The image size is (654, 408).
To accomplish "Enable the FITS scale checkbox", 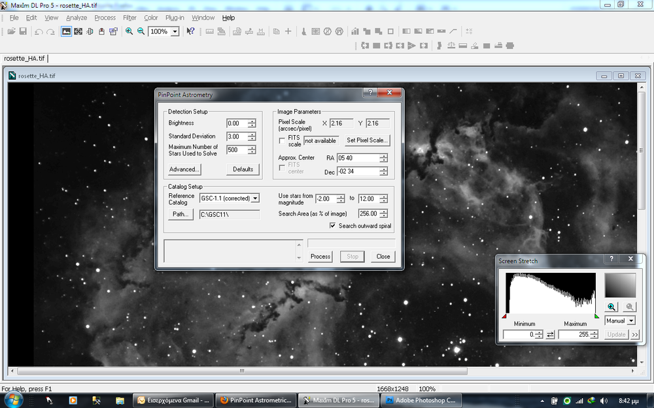I will tap(282, 140).
